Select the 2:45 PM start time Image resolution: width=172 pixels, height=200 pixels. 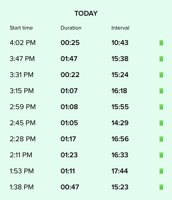click(22, 123)
